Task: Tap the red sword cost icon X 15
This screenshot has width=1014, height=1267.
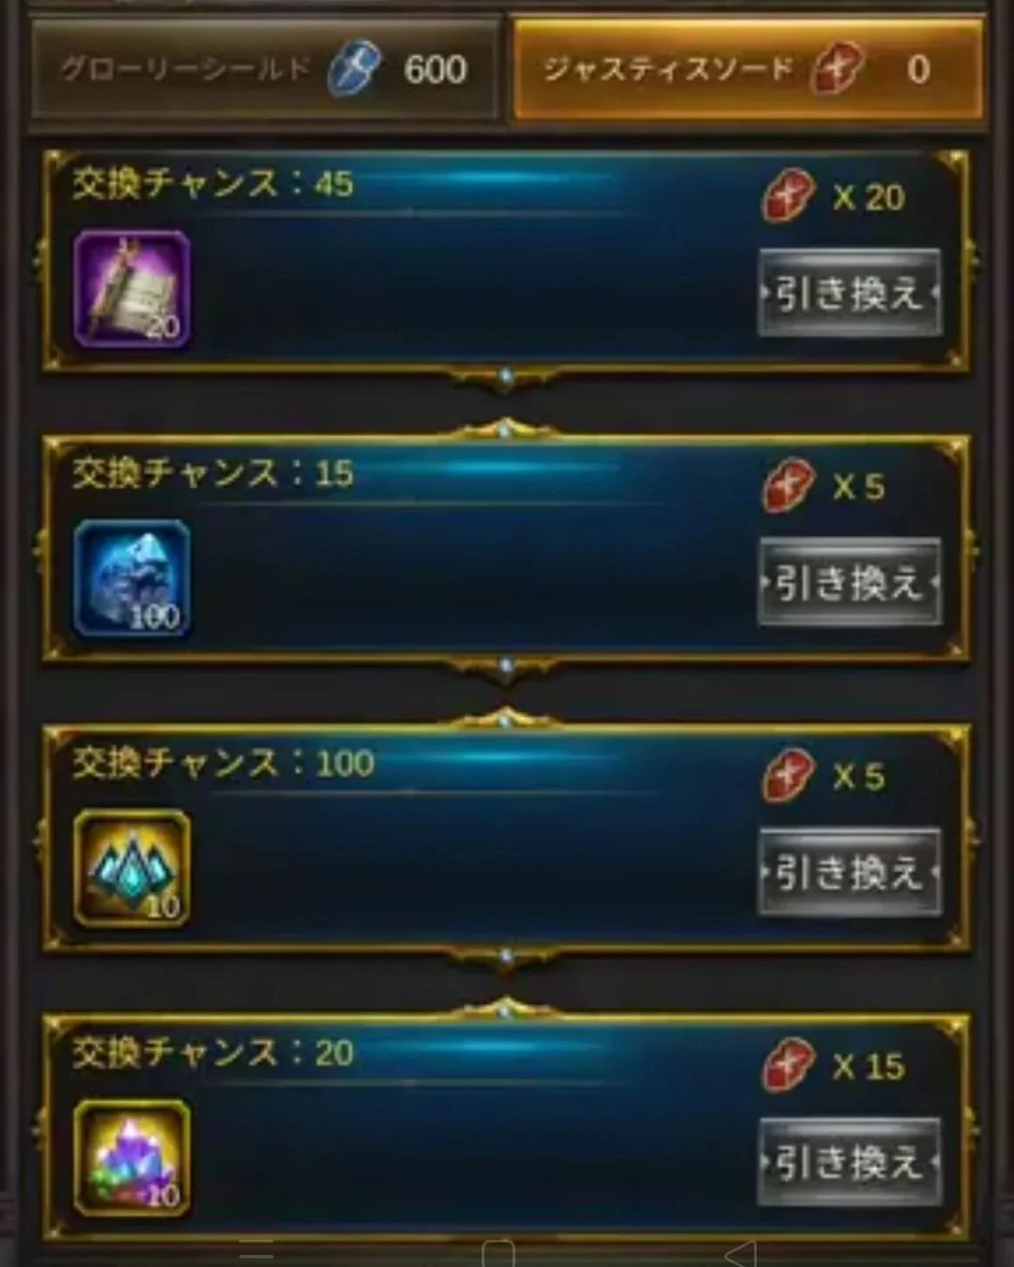Action: [x=787, y=1065]
